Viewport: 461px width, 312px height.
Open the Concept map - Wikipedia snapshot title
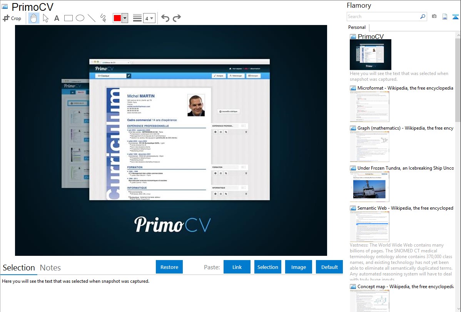406,286
